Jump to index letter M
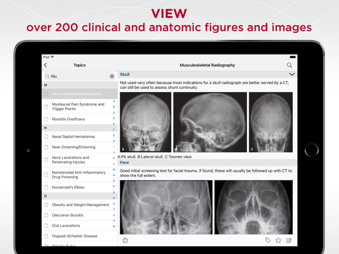The width and height of the screenshot is (339, 254). (114, 169)
